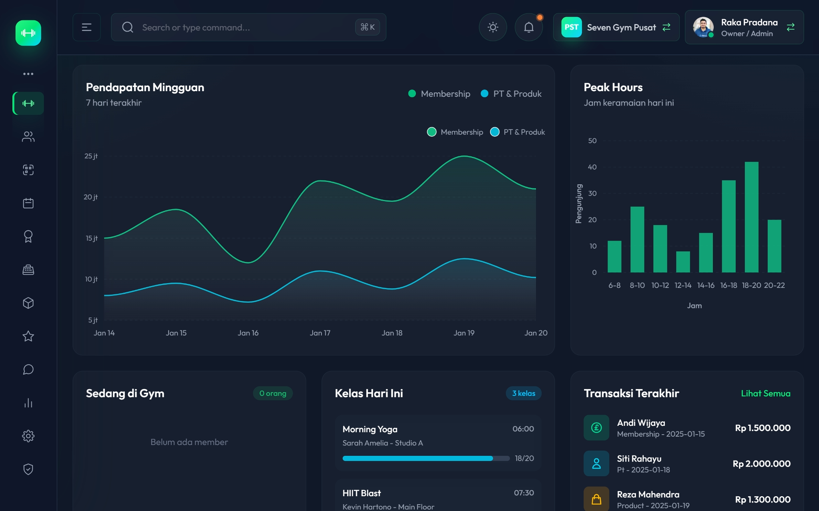This screenshot has width=819, height=511.
Task: Click the 06:00 class time
Action: pyautogui.click(x=523, y=429)
